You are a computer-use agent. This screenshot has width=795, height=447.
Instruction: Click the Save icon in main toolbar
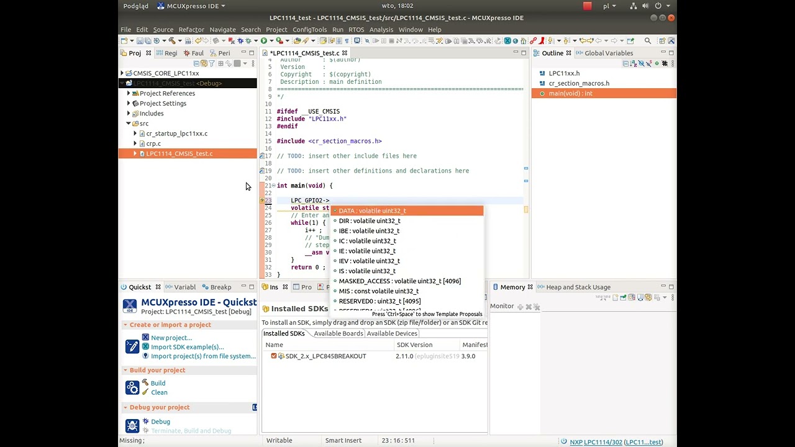[x=139, y=41]
